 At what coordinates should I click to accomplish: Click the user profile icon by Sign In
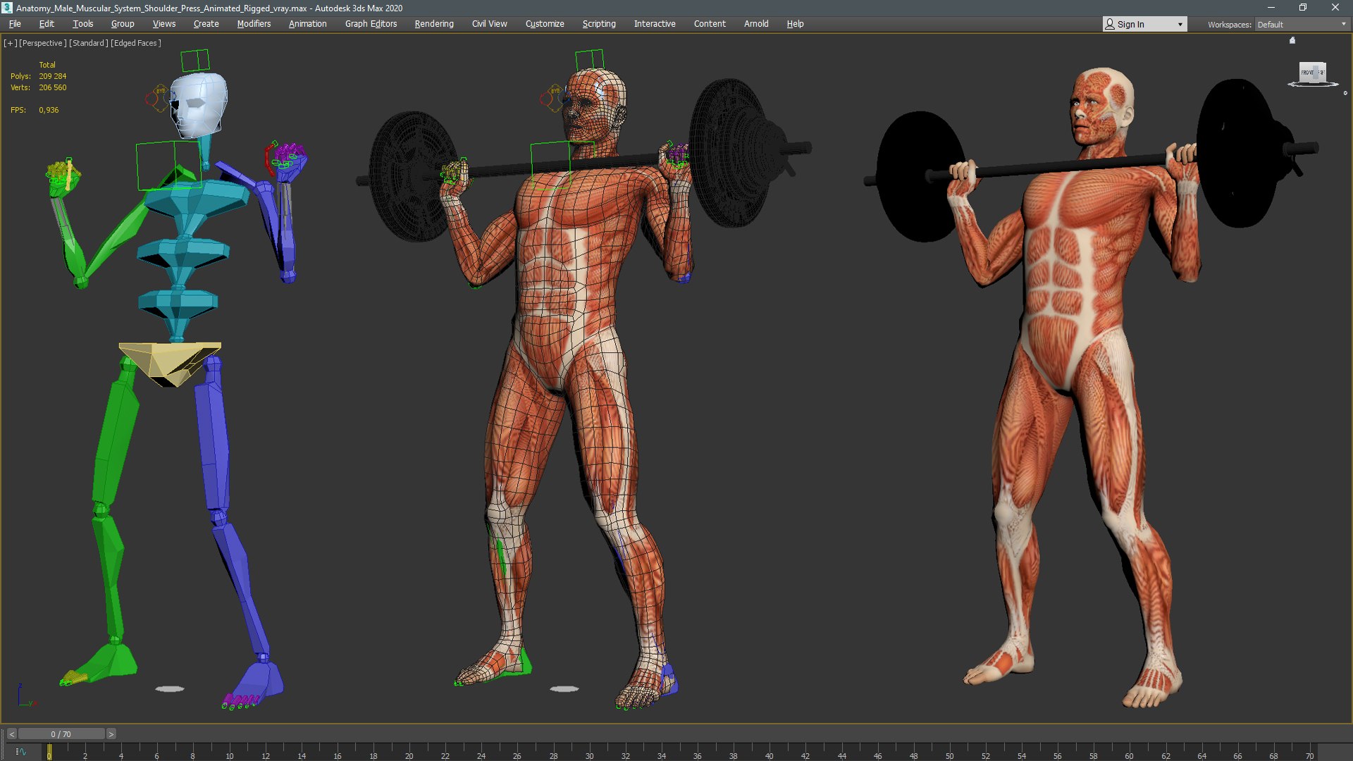[x=1110, y=24]
